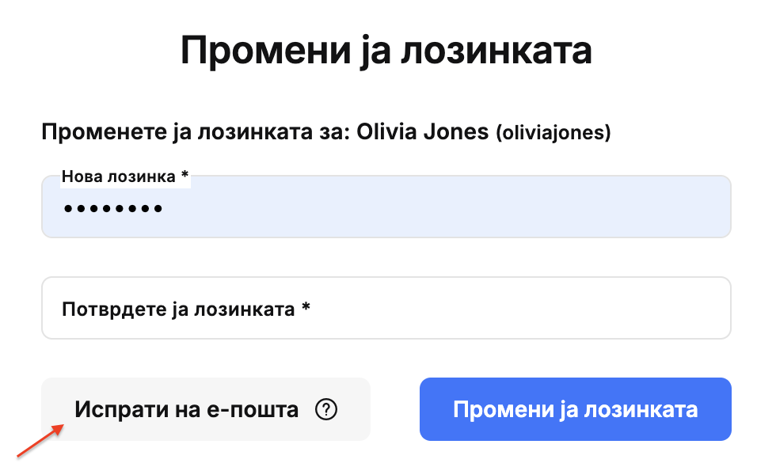
Task: Select the masked password dots in Нова лозинка
Action: tap(112, 209)
